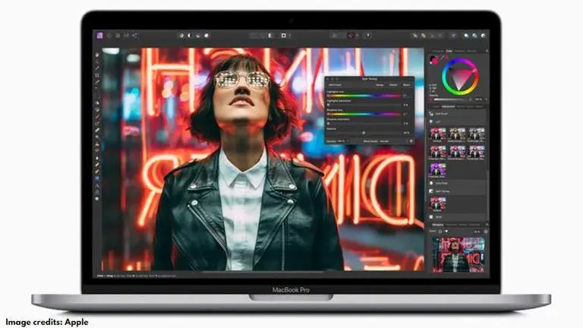Click the Colour panel opacity slider
Viewport: 583px width, 328px height.
point(452,99)
